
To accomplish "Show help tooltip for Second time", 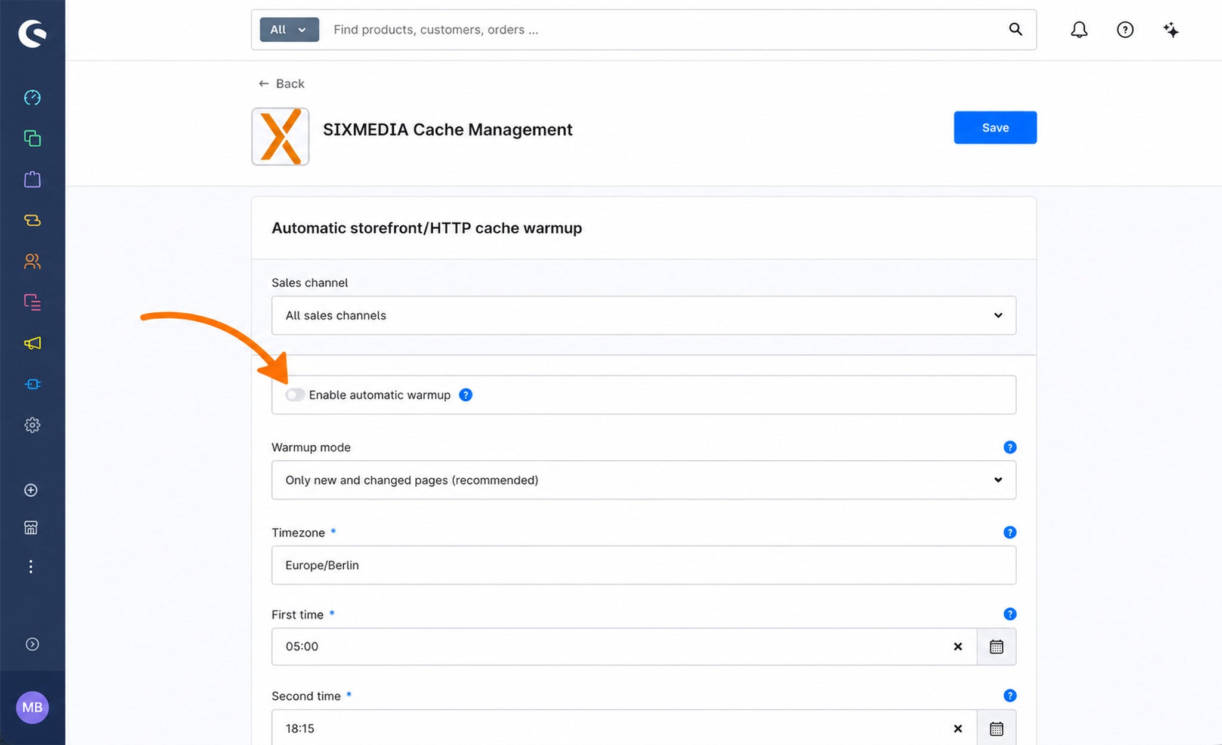I will (1010, 695).
